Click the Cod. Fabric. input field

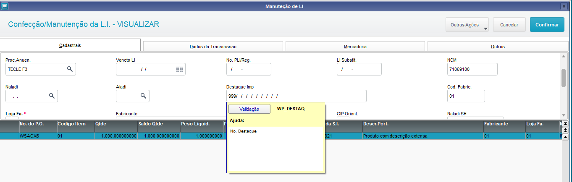tap(466, 96)
